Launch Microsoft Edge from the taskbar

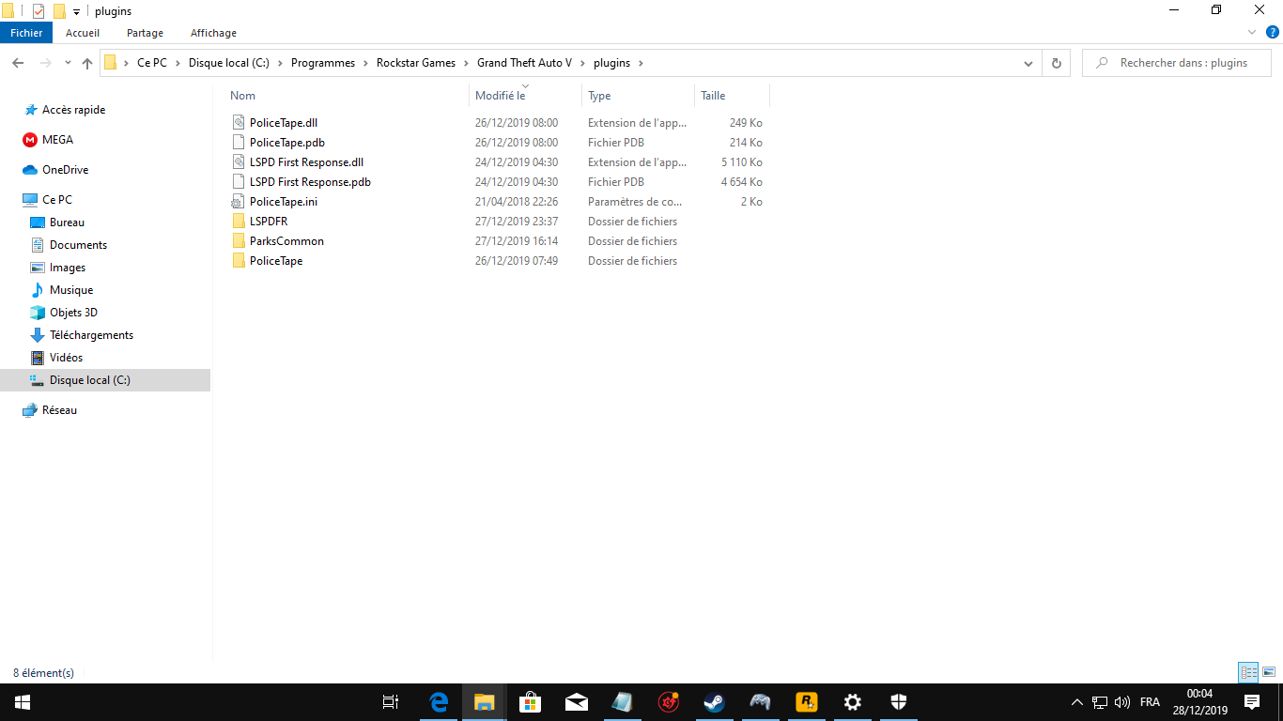[x=439, y=702]
